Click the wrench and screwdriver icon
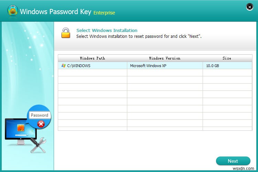This screenshot has width=258, height=172. click(37, 145)
